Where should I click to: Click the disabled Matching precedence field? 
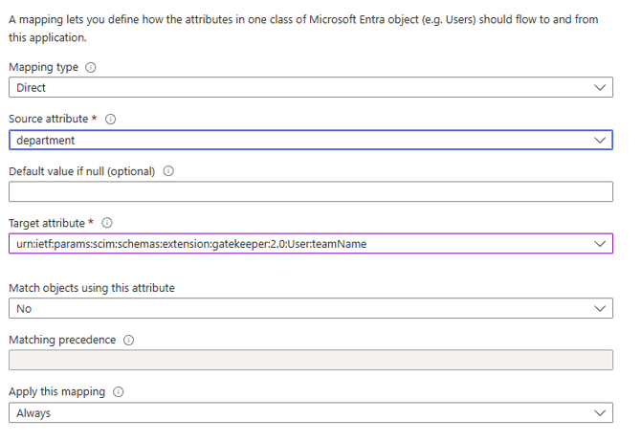[310, 361]
